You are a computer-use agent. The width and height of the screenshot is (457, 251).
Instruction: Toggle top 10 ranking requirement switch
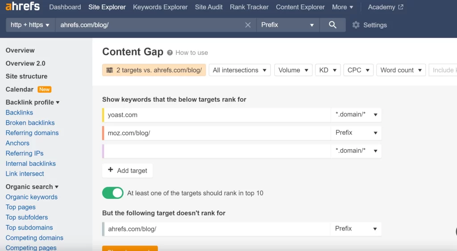tap(113, 193)
